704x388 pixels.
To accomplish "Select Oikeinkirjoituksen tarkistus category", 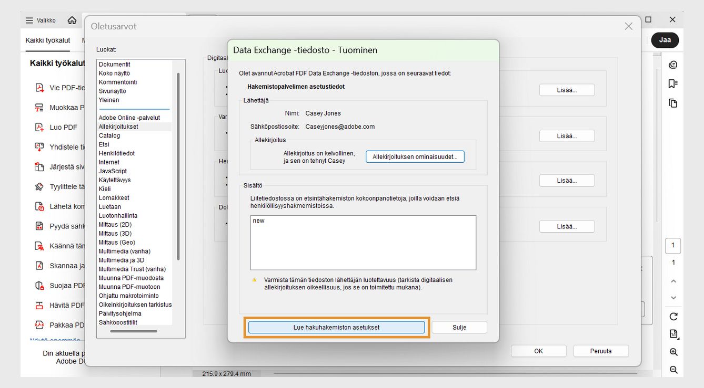I will coord(135,305).
